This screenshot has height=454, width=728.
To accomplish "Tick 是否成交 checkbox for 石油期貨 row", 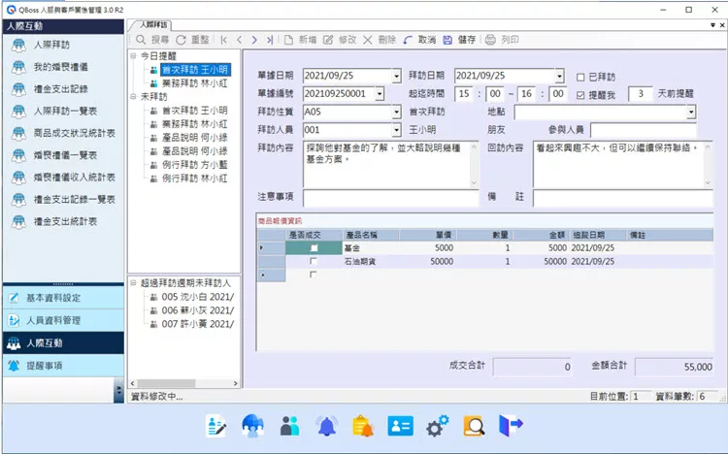I will (x=313, y=262).
